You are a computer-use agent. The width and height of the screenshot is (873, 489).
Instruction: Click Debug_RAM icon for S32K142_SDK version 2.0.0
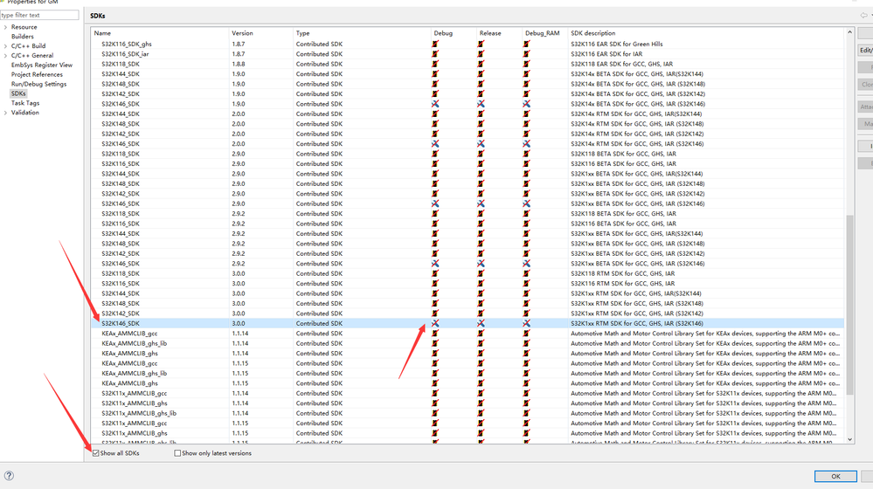click(527, 134)
